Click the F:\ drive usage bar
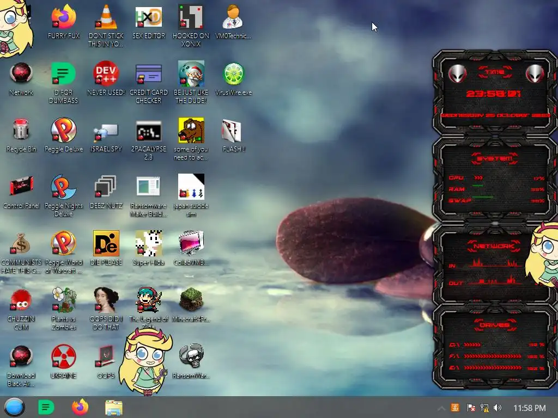This screenshot has height=418, width=558. 493,356
